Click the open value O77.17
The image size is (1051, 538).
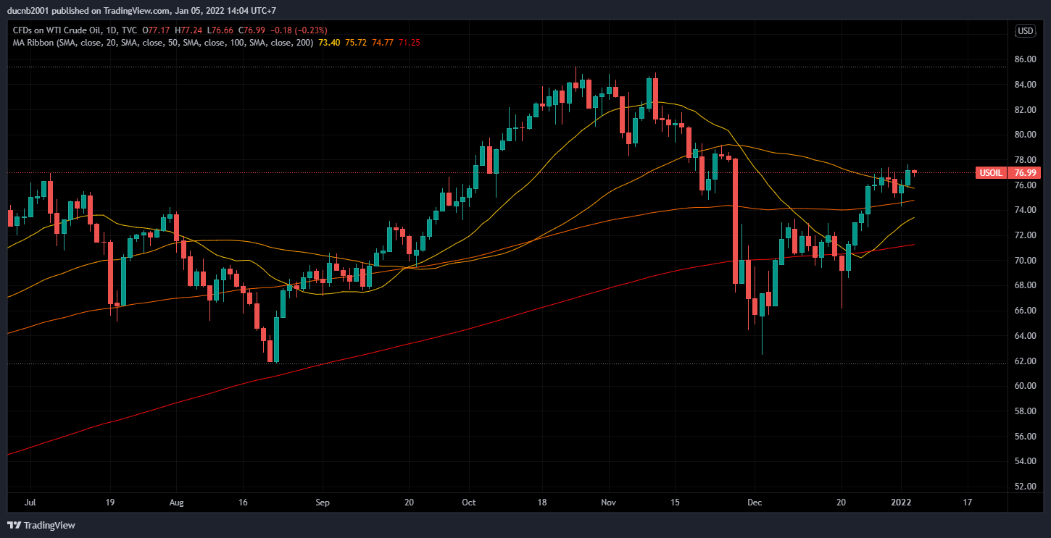coord(157,30)
